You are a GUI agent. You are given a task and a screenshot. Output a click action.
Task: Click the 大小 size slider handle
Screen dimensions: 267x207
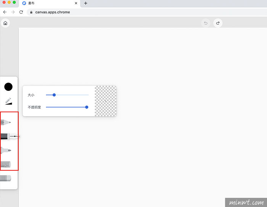(x=54, y=95)
